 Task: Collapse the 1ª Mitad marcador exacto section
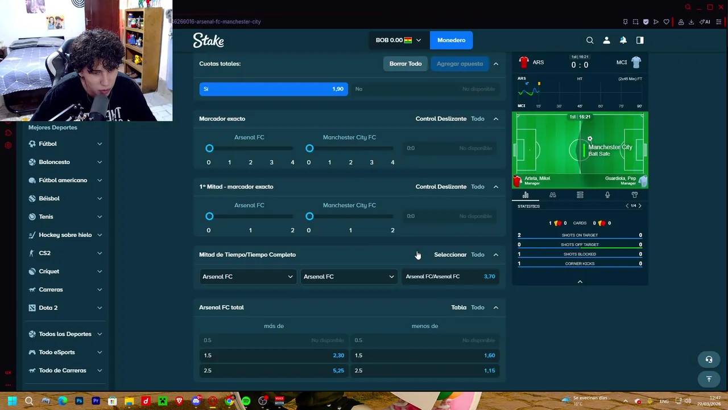point(496,187)
